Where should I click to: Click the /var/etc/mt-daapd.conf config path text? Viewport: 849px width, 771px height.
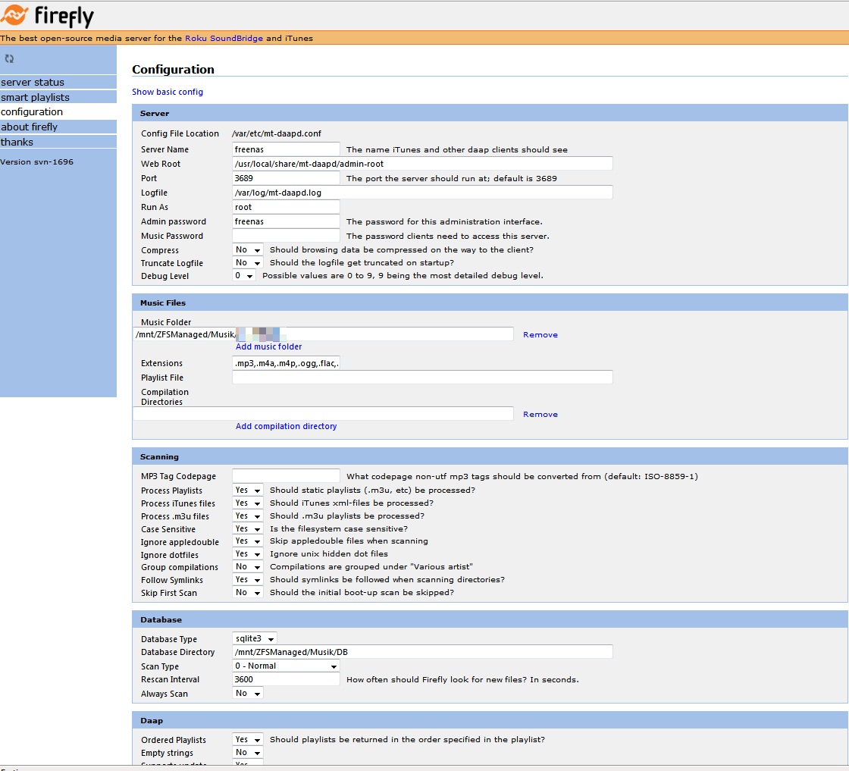coord(277,133)
